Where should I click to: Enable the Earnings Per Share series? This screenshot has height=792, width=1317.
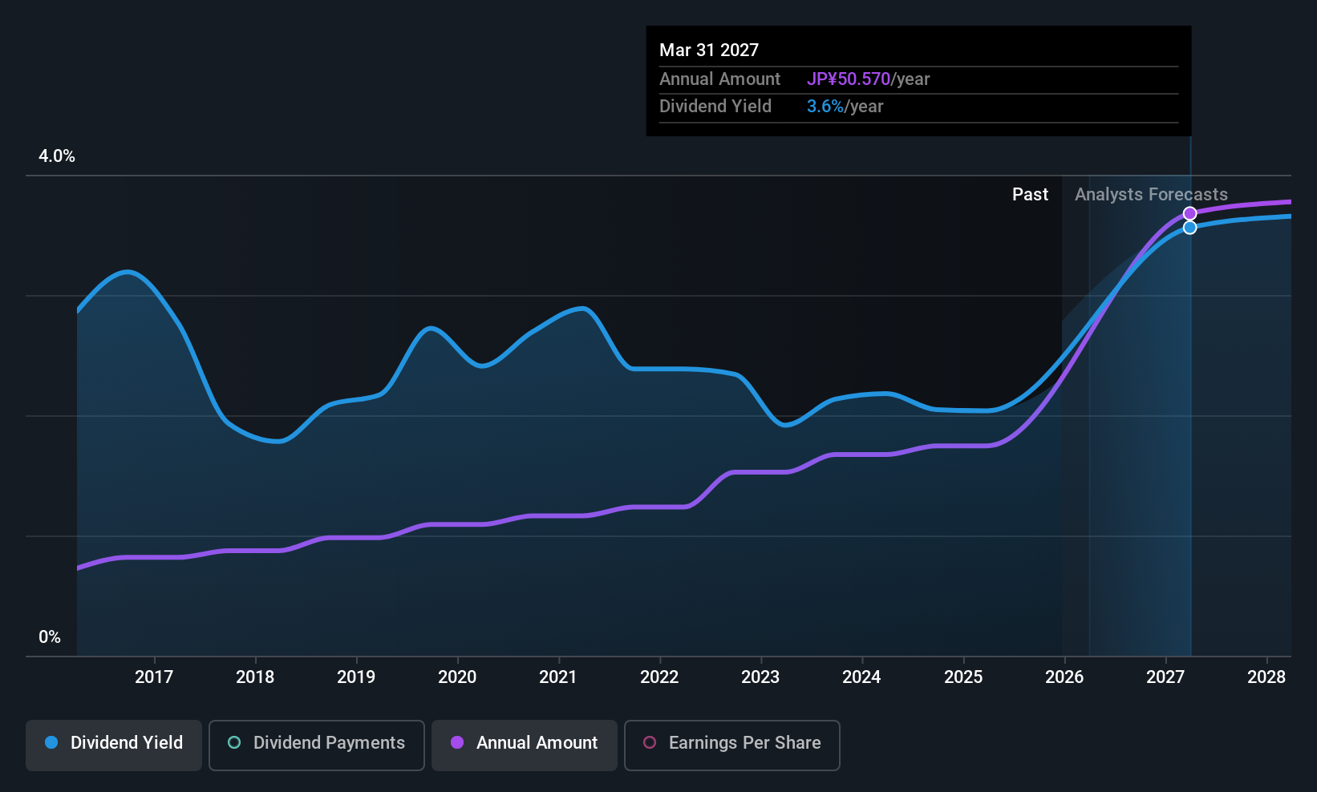[731, 745]
